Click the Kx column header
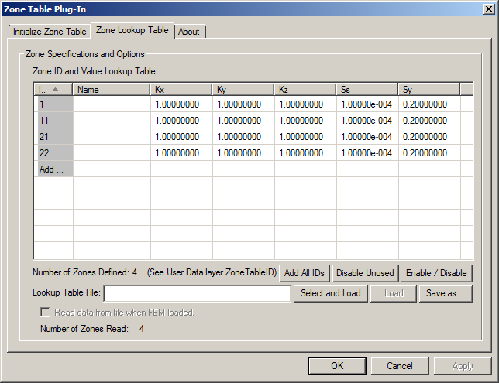This screenshot has height=383, width=499. pos(181,89)
